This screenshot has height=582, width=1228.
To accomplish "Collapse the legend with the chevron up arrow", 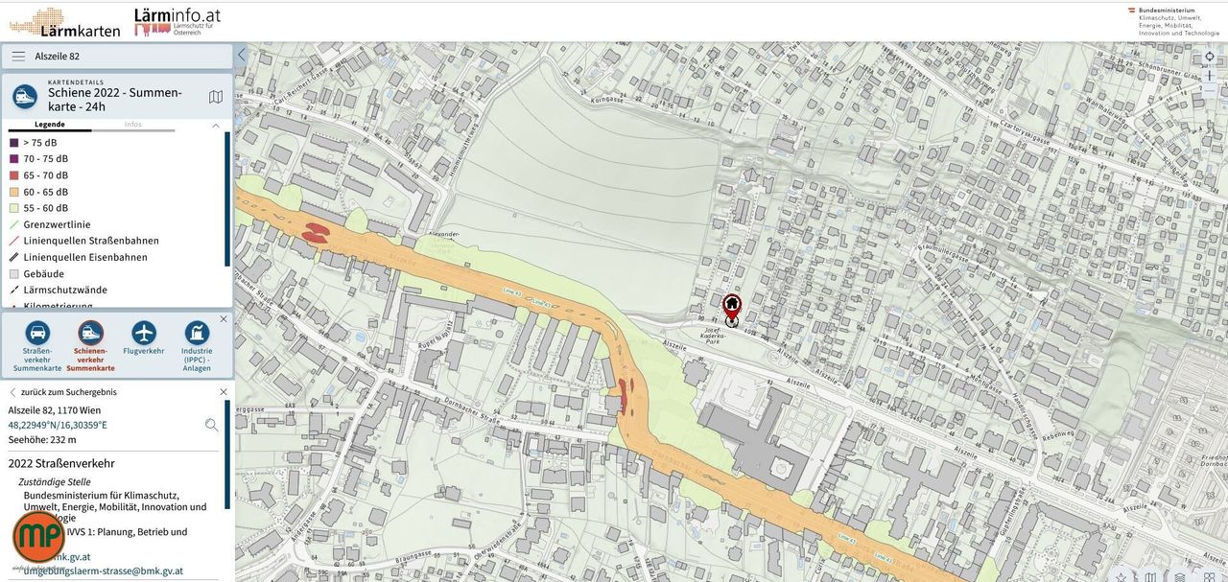I will click(x=216, y=126).
